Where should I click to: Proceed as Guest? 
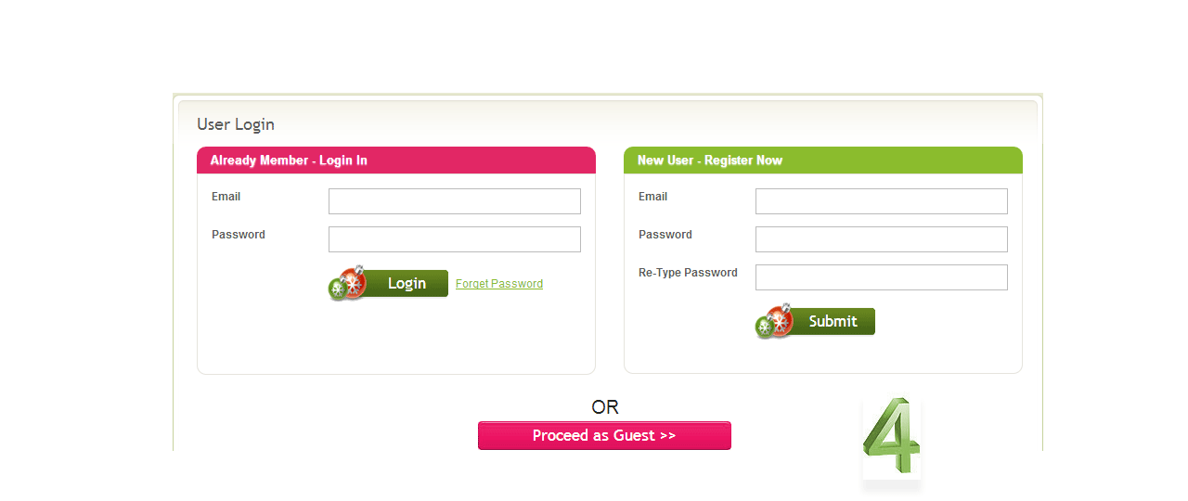[x=604, y=436]
